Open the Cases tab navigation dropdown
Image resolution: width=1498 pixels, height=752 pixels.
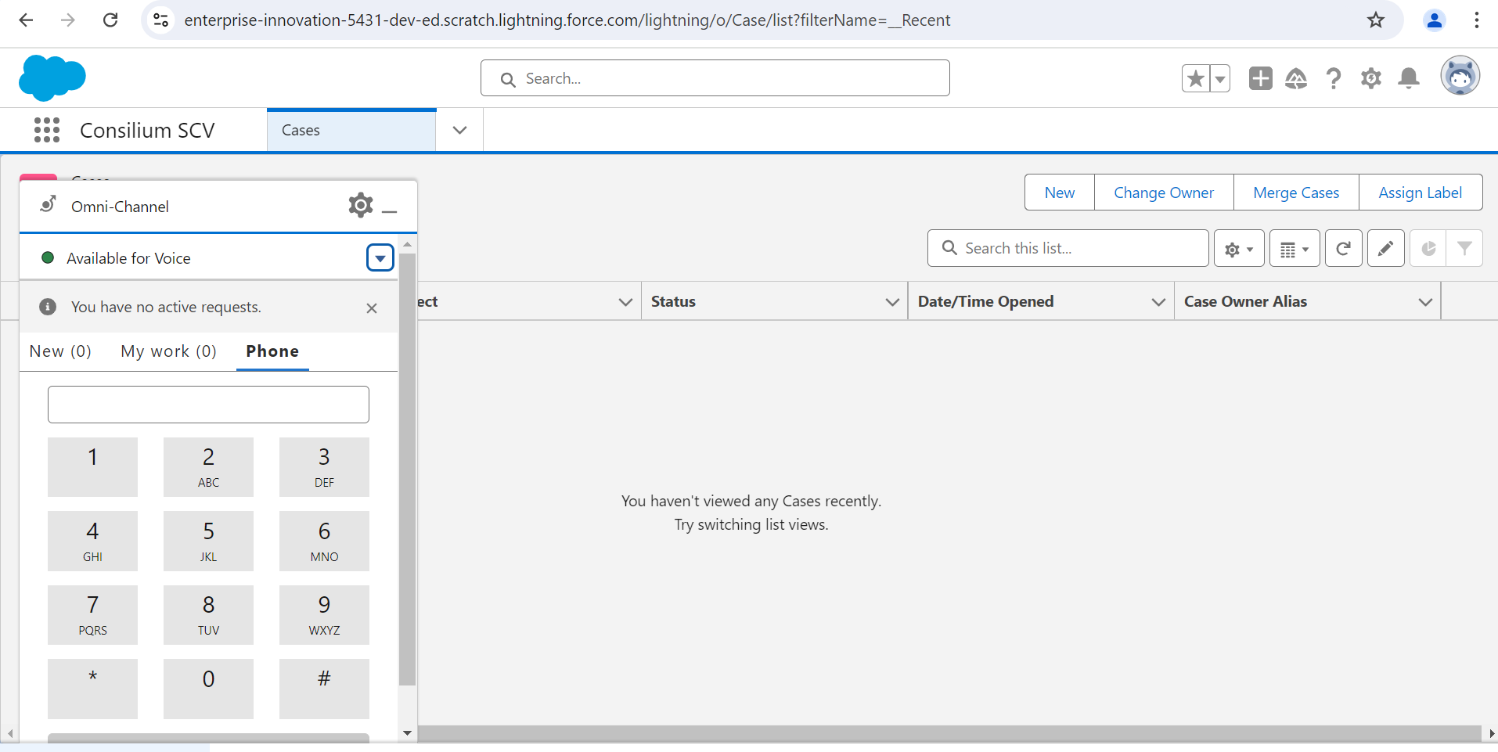(x=459, y=130)
